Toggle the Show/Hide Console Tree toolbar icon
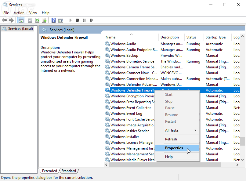Viewport: 246px width, 181px height. click(21, 20)
